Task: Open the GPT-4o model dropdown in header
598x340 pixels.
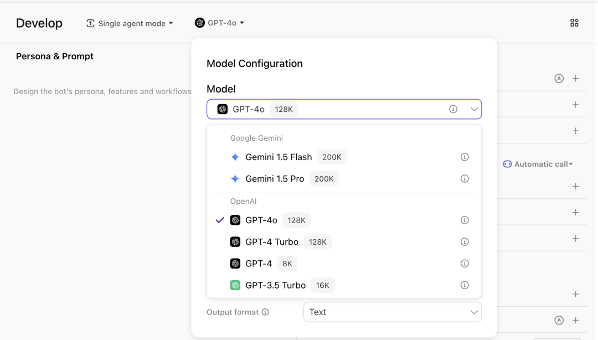Action: pos(220,23)
